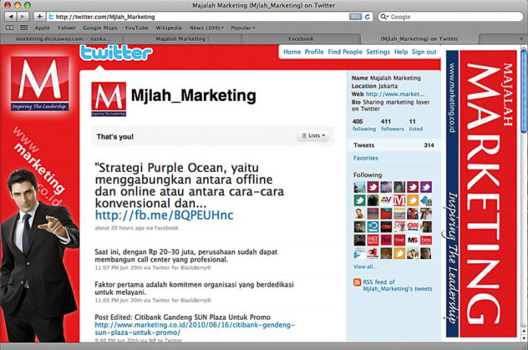This screenshot has width=528, height=350.
Task: Click the Safari forward arrow button
Action: 23,16
